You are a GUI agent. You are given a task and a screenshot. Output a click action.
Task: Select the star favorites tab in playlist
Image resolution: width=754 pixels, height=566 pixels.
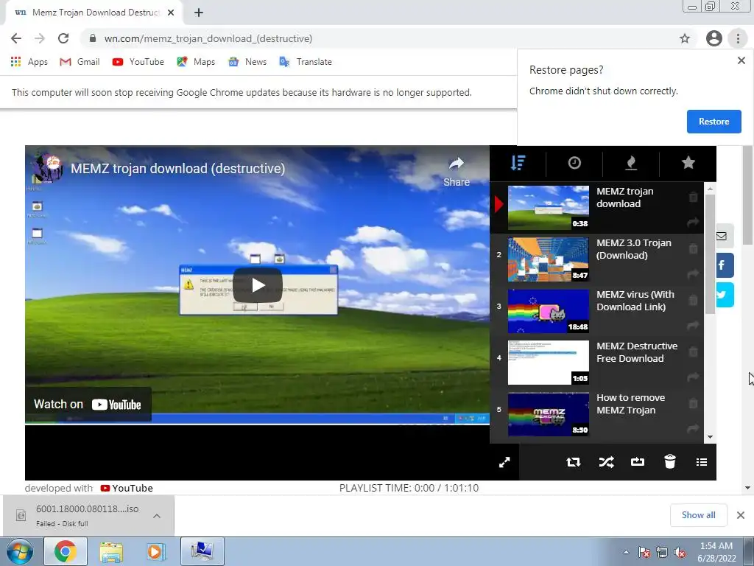click(x=688, y=163)
